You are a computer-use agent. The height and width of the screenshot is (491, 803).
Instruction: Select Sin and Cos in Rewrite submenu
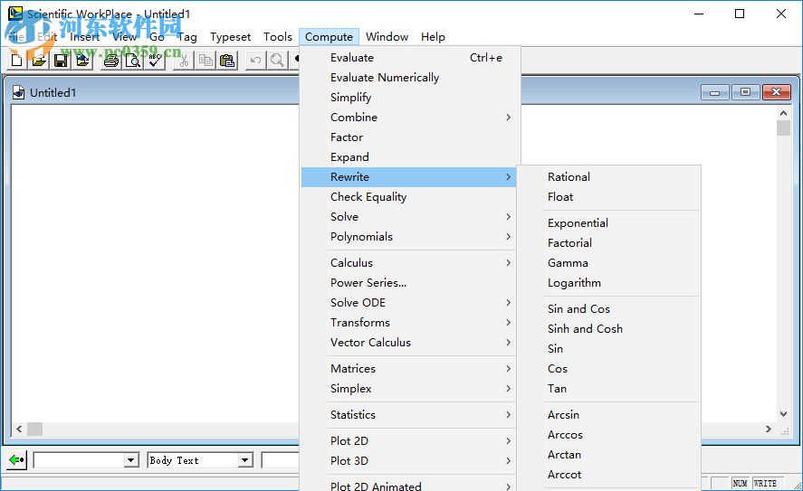tap(578, 309)
